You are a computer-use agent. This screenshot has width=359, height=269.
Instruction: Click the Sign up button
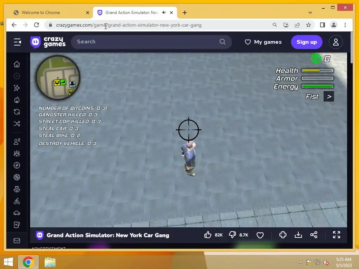[306, 42]
